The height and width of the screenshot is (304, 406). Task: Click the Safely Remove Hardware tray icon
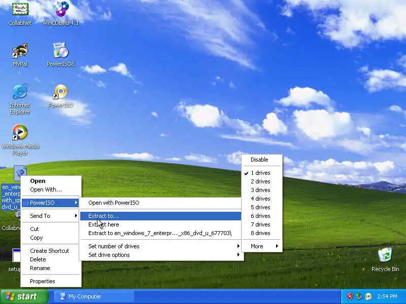(359, 296)
